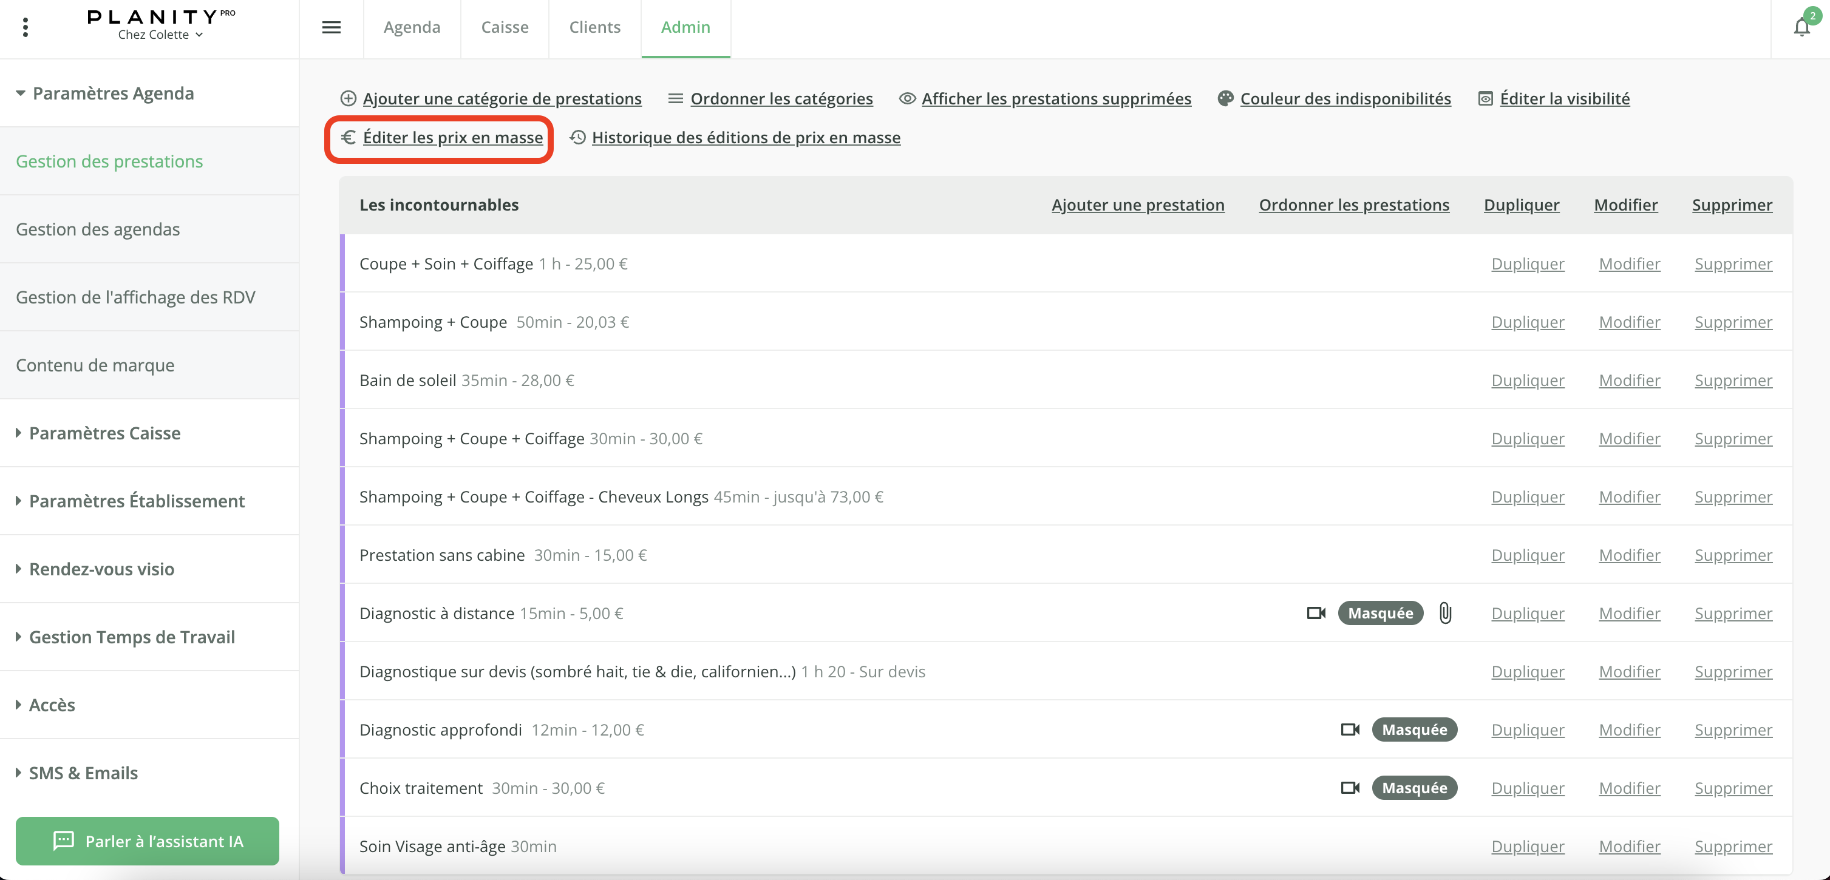Open the hamburger menu icon

coord(331,27)
